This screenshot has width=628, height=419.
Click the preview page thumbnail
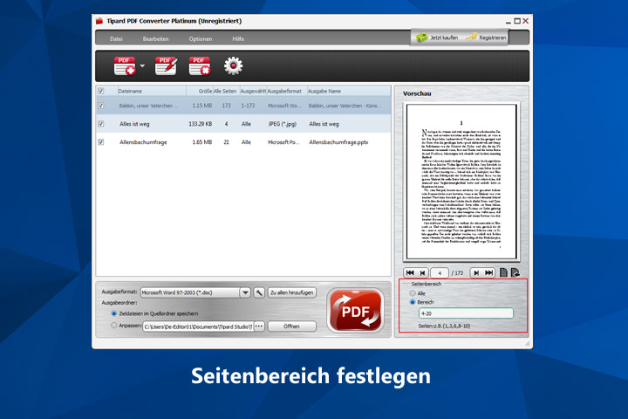point(461,182)
